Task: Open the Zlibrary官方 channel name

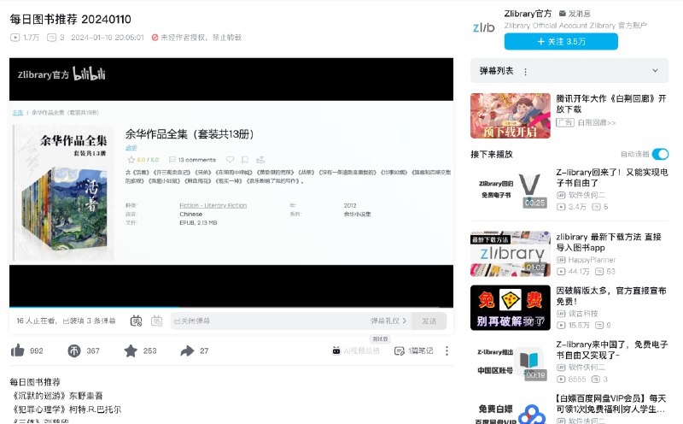Action: coord(528,14)
